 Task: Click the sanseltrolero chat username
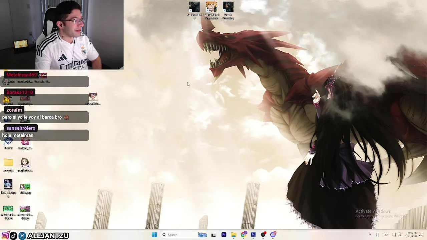coord(21,128)
